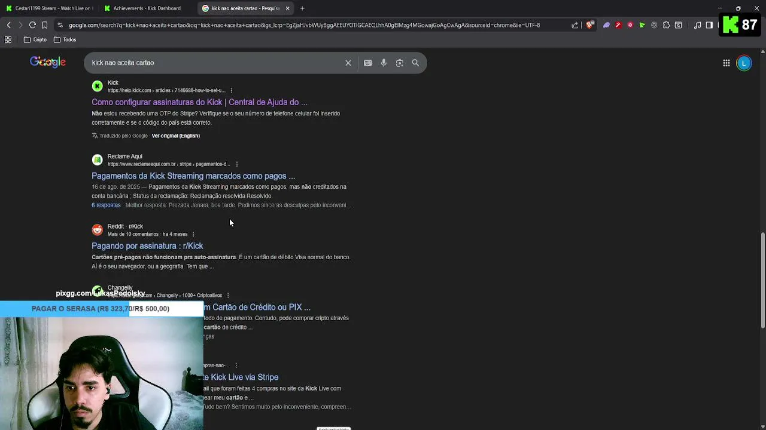Switch to the Cestari1199 Stream tab
The height and width of the screenshot is (430, 766).
[49, 8]
